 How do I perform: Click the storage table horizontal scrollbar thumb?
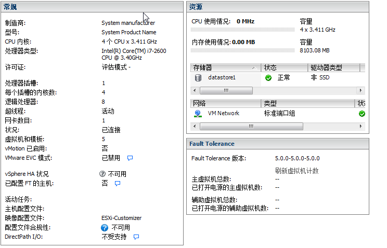click(x=226, y=90)
